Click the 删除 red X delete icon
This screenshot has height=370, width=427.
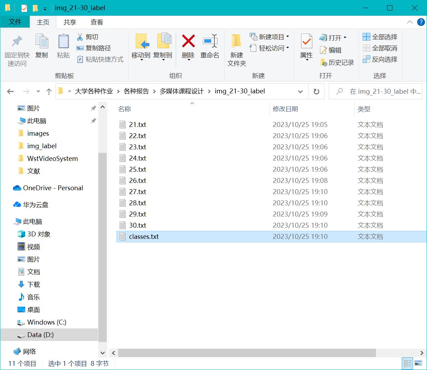coord(188,41)
